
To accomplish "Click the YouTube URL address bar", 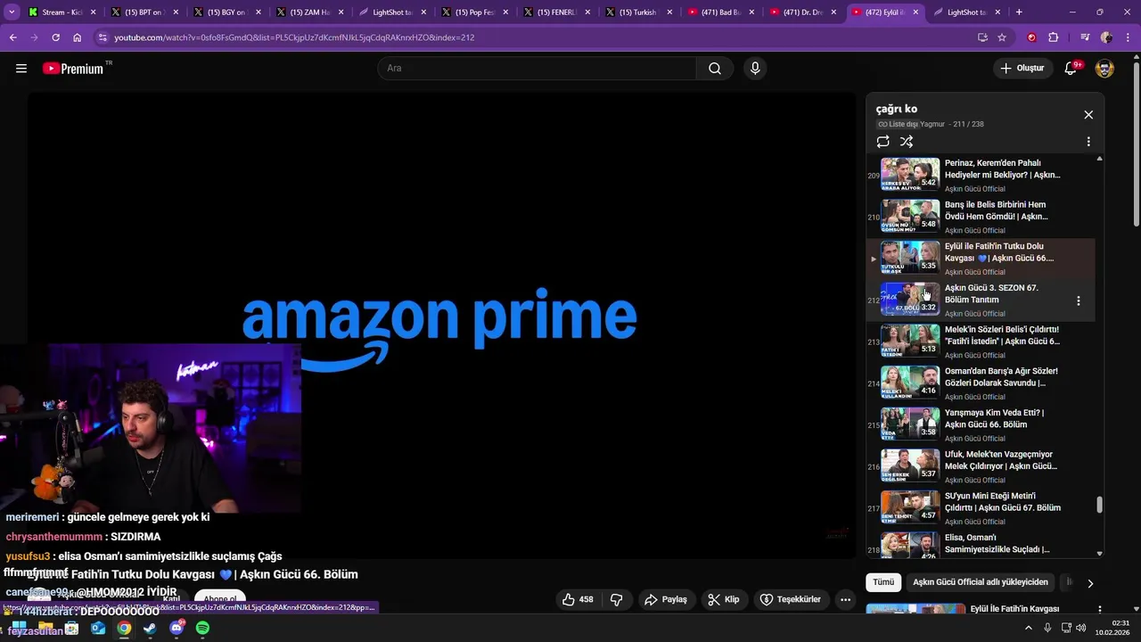I will click(535, 37).
